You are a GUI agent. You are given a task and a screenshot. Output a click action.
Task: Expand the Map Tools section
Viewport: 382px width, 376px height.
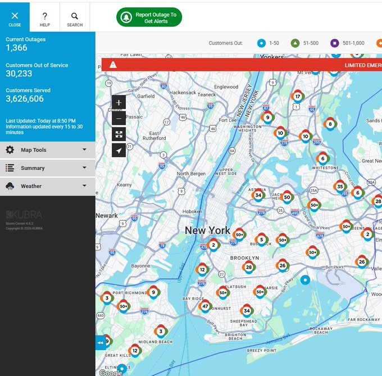48,150
